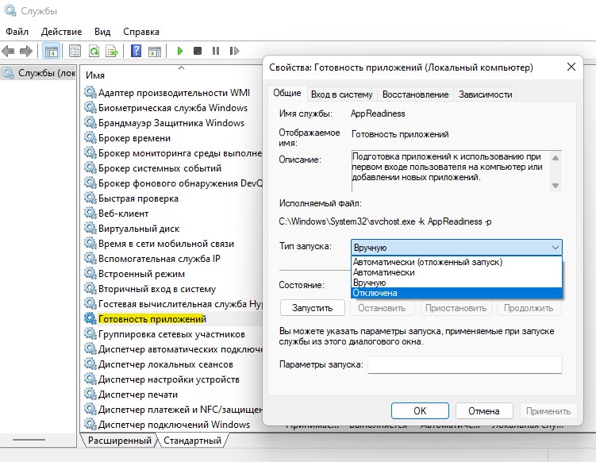Click the Restart service toolbar icon

(x=234, y=51)
